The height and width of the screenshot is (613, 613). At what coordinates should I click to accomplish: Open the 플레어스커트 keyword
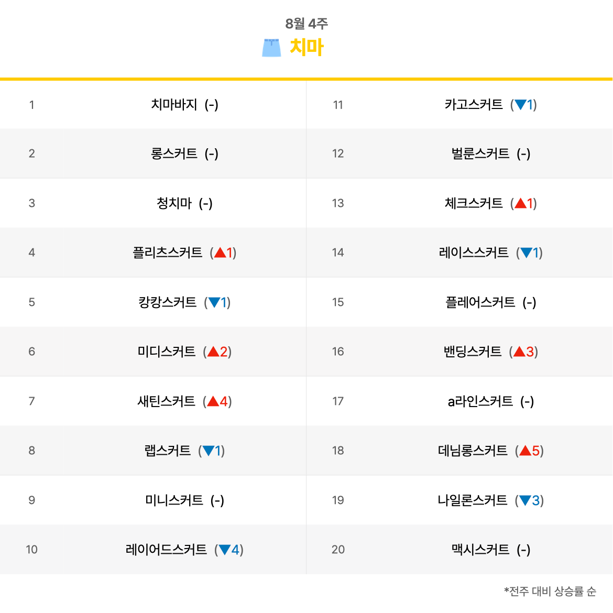click(480, 302)
